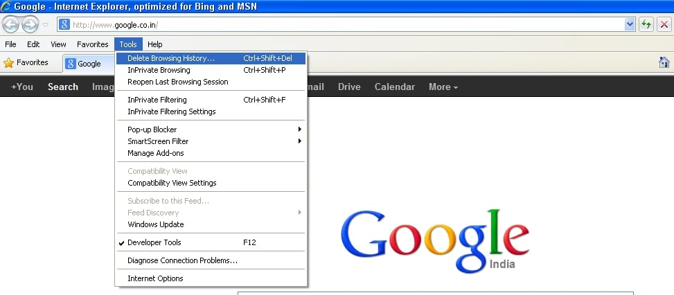Click the green Refresh icon
This screenshot has height=295, width=674.
tap(646, 24)
